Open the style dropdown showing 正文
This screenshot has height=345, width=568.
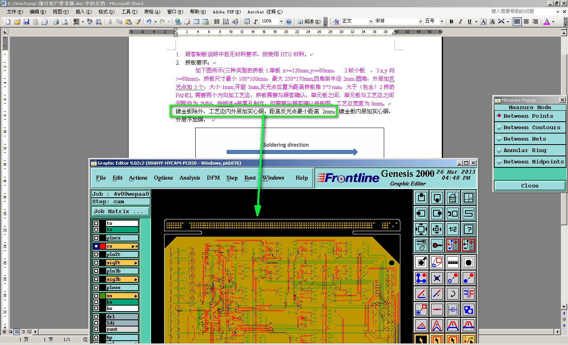[371, 22]
